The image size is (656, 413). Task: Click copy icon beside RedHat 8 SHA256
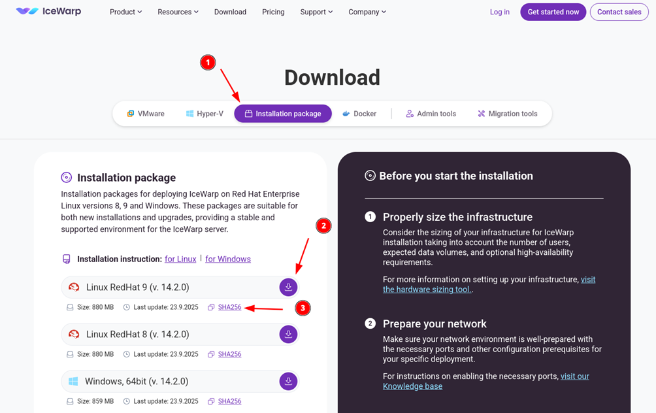211,354
